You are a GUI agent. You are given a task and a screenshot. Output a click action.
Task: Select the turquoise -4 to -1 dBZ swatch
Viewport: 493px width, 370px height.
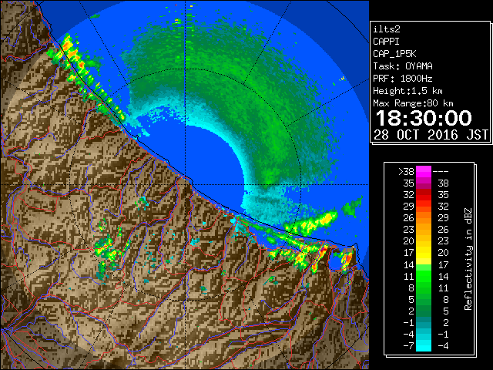(424, 335)
